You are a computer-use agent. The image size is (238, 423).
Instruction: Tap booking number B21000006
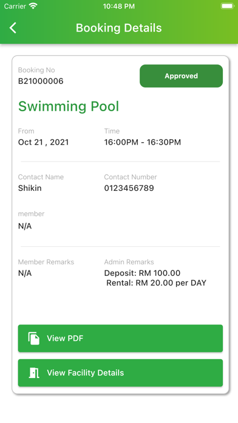pos(41,81)
